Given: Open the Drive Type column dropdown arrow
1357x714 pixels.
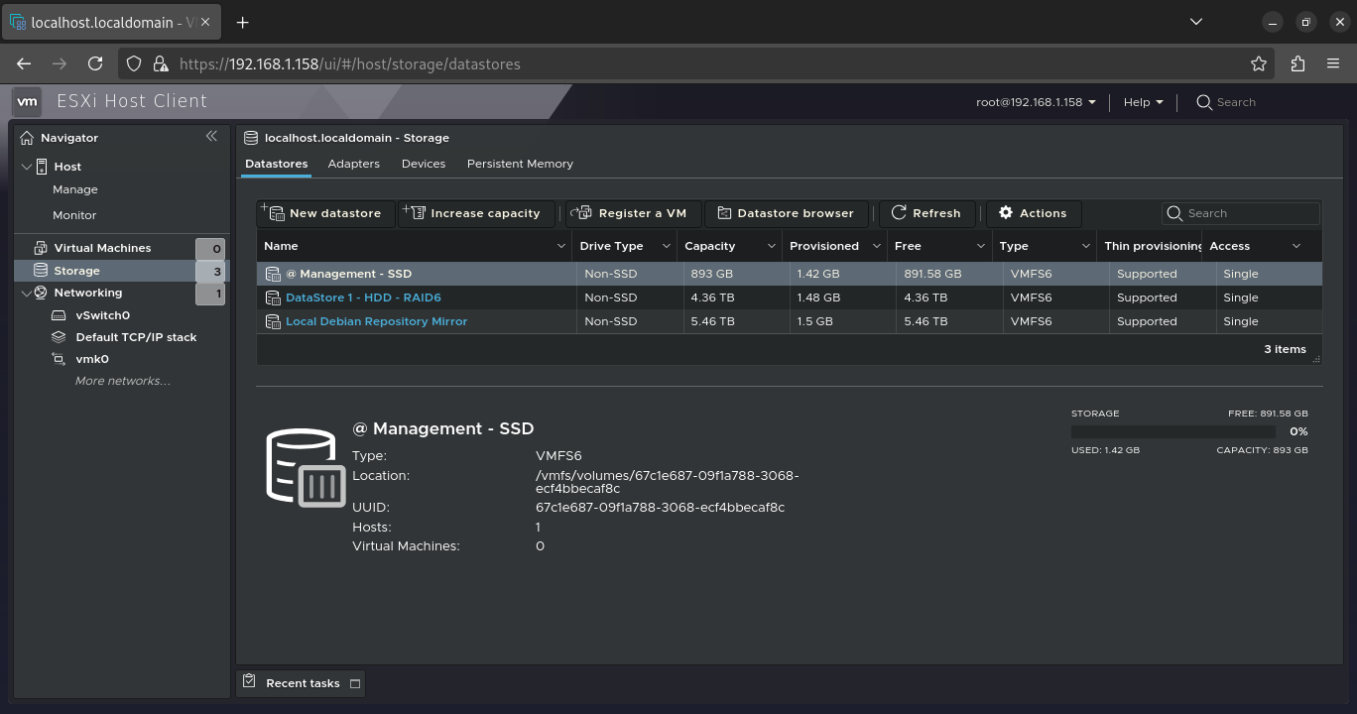Looking at the screenshot, I should (x=666, y=246).
